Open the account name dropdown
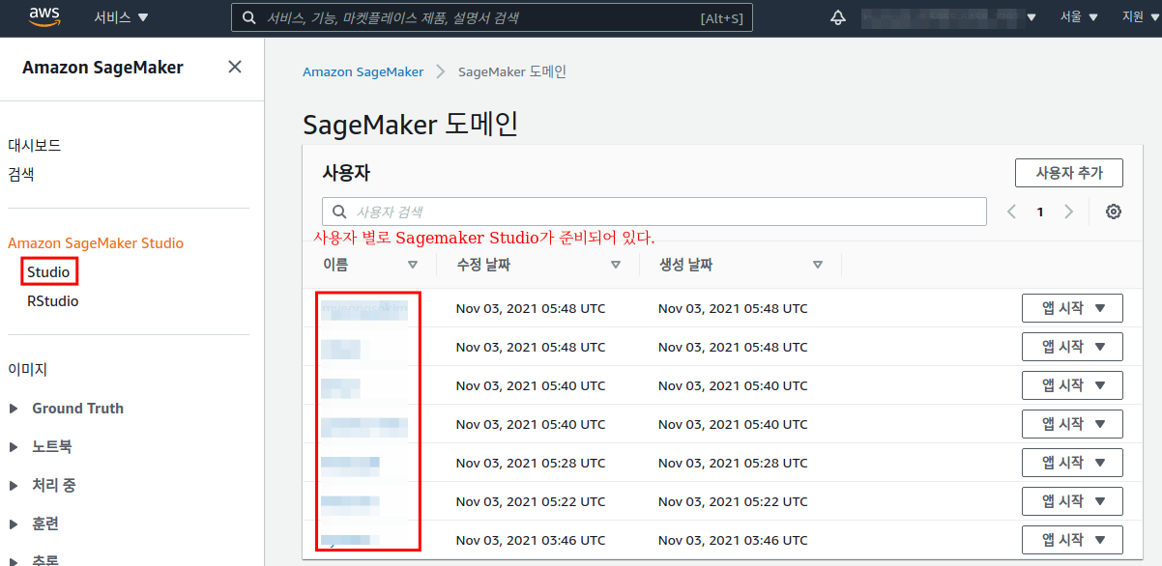The image size is (1162, 566). [x=947, y=17]
